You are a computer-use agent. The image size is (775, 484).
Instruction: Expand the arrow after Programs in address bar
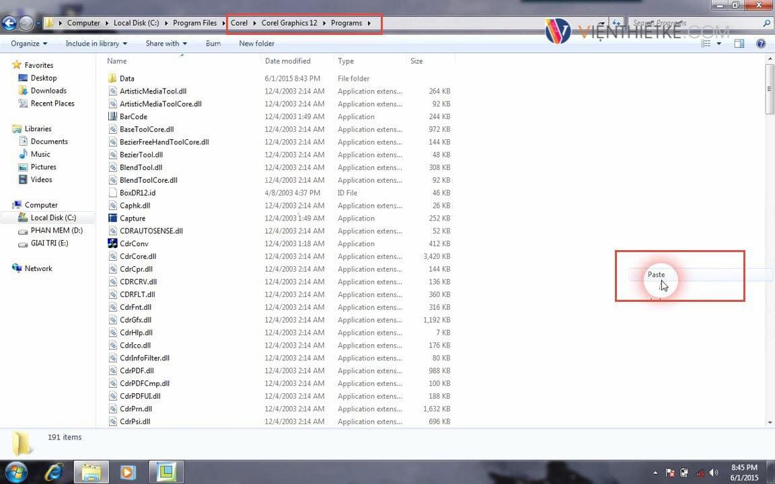(369, 23)
